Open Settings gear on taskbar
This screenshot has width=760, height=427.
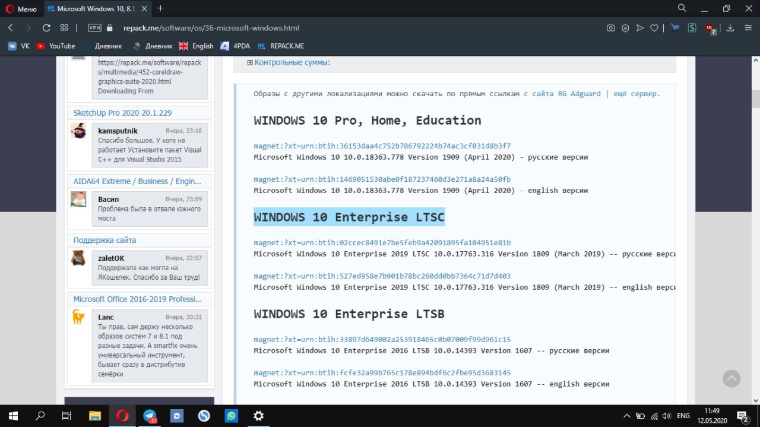[258, 416]
